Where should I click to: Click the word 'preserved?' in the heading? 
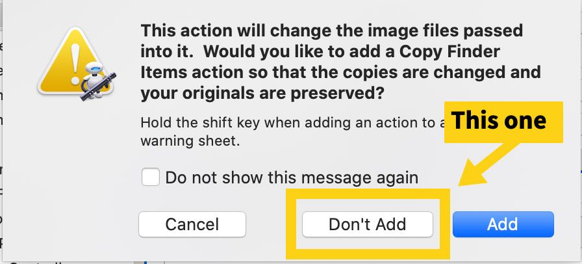click(336, 94)
